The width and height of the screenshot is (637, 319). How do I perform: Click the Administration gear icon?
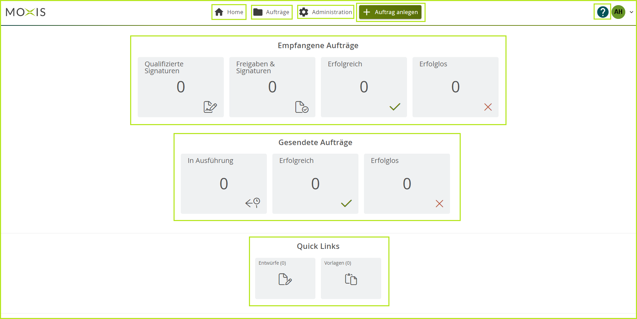pos(303,12)
